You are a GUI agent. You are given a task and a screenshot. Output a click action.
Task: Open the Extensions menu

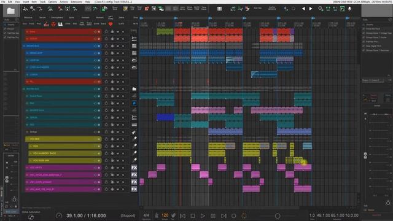click(76, 2)
